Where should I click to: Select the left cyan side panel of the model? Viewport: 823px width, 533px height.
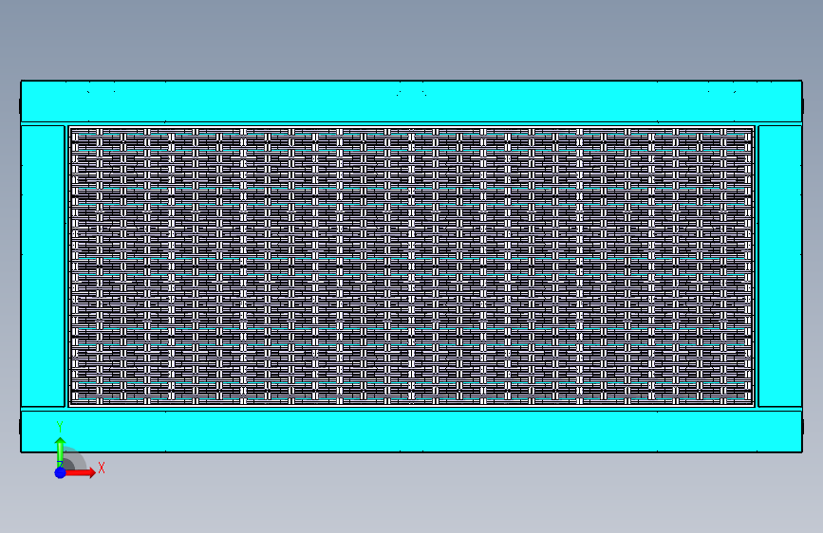(x=43, y=266)
